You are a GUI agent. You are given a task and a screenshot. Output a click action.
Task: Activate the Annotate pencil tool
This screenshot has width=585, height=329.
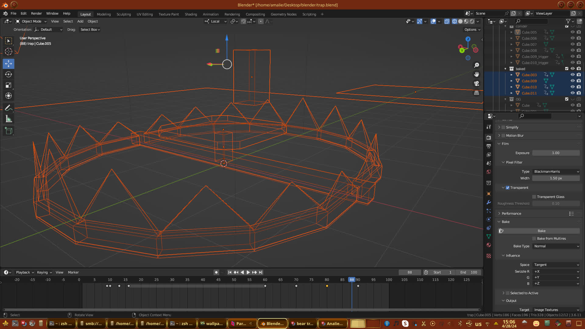[x=9, y=108]
